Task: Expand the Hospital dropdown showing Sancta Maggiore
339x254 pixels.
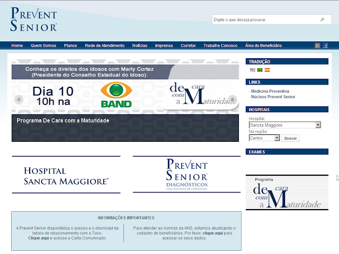Action: [285, 125]
